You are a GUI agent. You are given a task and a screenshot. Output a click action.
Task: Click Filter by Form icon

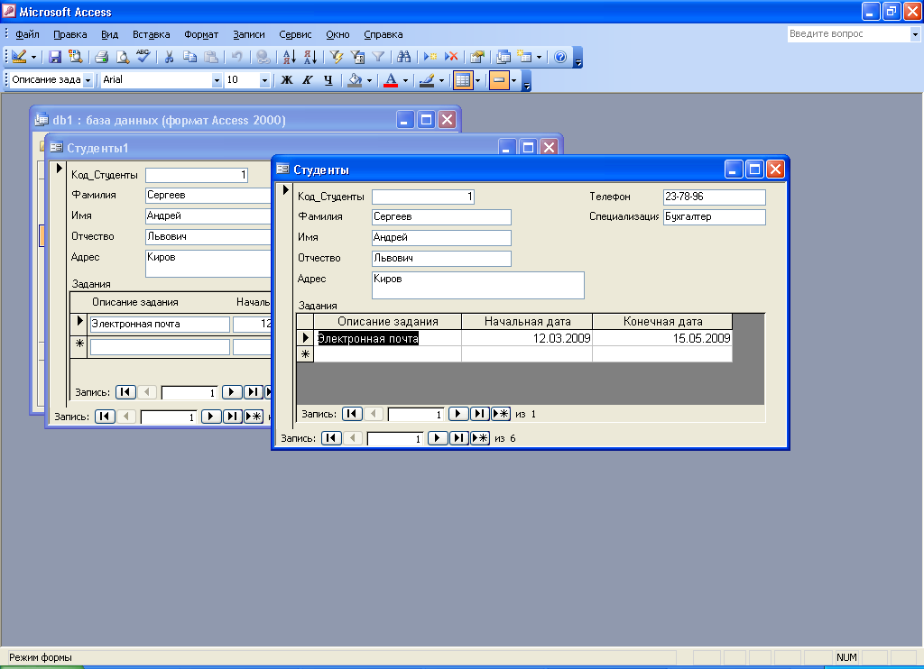[357, 57]
